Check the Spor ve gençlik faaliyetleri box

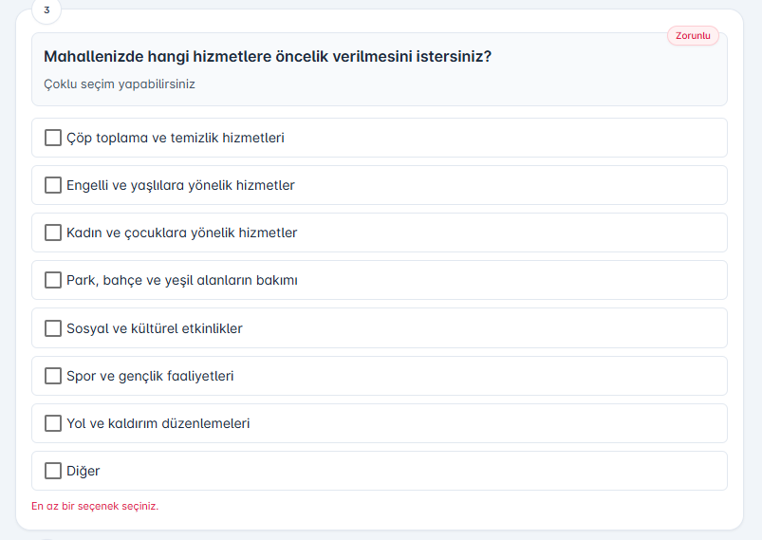tap(53, 376)
